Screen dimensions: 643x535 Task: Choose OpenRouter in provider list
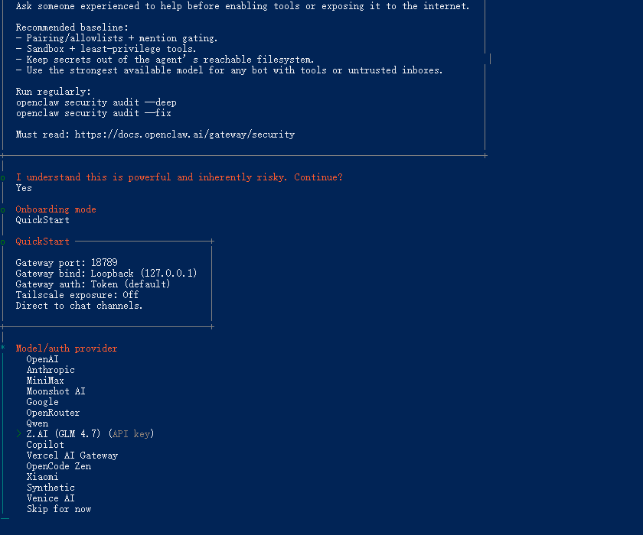click(x=53, y=413)
